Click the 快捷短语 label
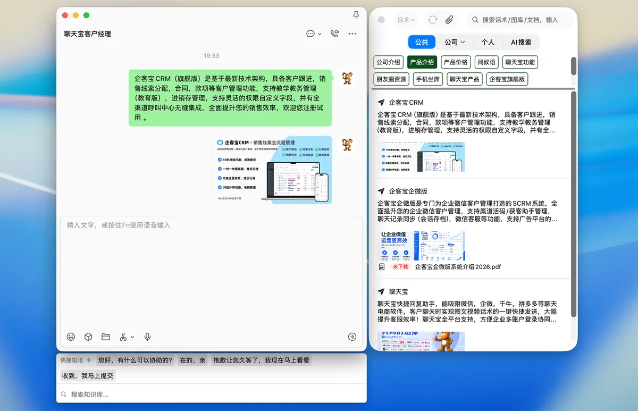The image size is (638, 411). click(x=72, y=360)
